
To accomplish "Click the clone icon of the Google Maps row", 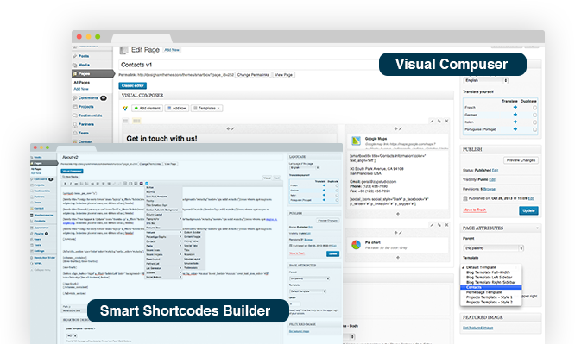I will tap(439, 121).
